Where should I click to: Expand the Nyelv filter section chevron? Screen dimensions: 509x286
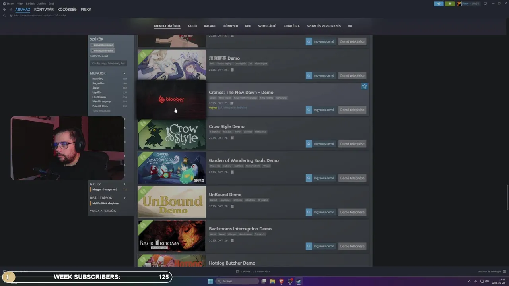pyautogui.click(x=124, y=184)
